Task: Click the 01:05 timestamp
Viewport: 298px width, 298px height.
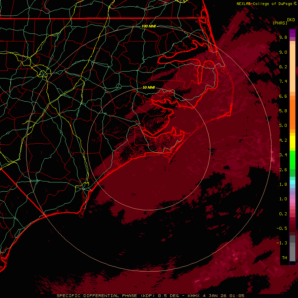Action: click(237, 296)
